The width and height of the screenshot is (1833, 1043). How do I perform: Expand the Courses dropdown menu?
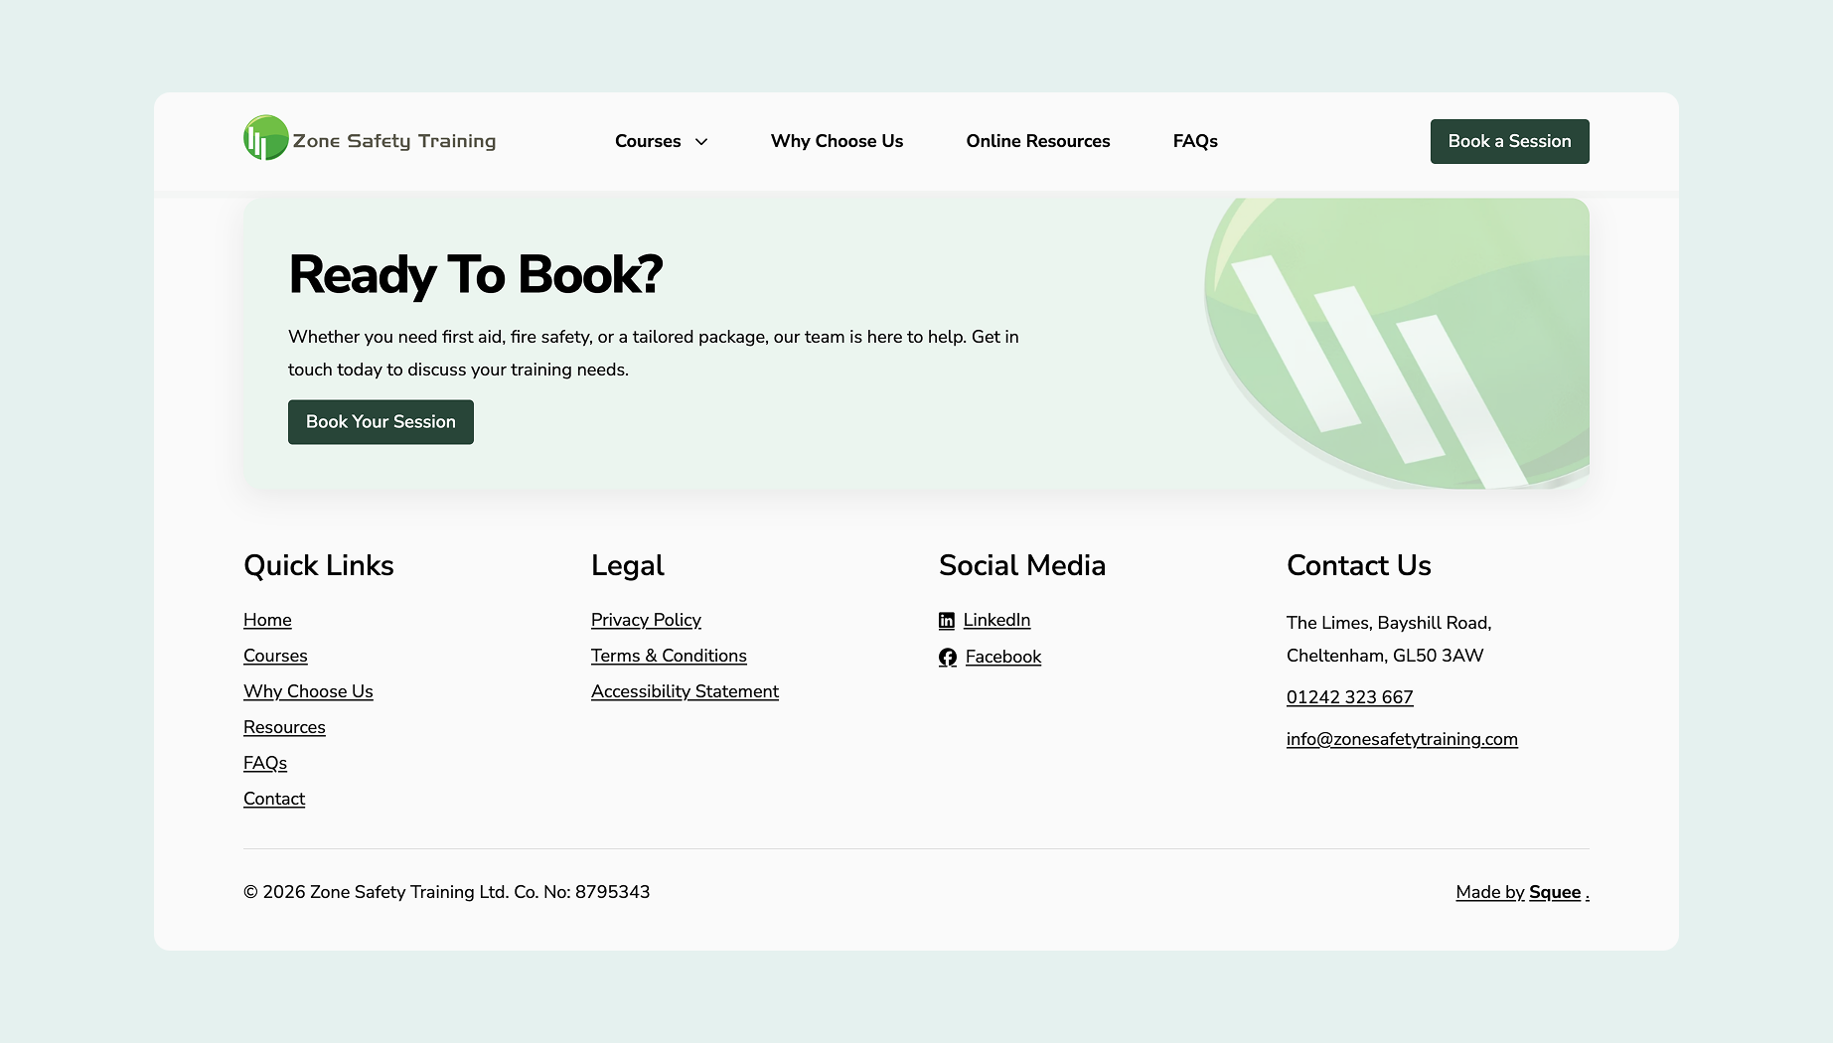click(x=661, y=141)
